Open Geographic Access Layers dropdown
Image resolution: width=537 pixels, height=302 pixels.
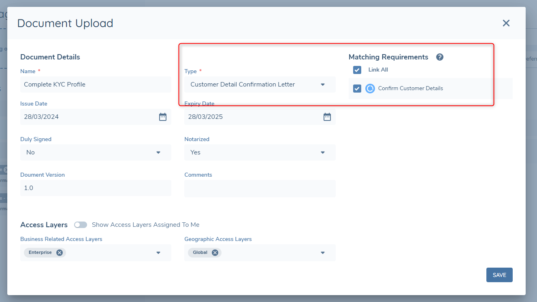click(322, 253)
